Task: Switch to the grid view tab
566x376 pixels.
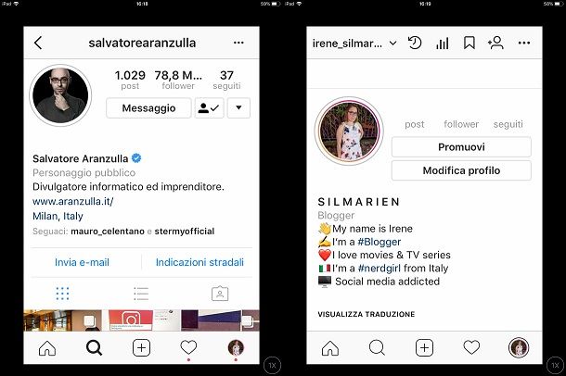Action: pos(62,294)
